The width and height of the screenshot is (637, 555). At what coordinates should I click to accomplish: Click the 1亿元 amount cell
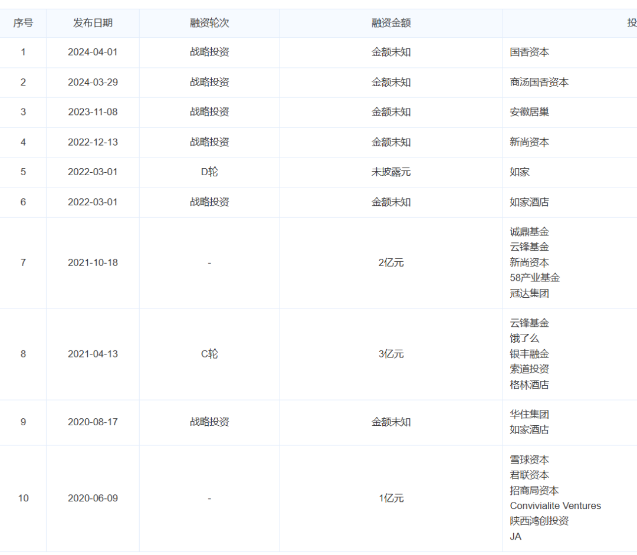tap(391, 498)
